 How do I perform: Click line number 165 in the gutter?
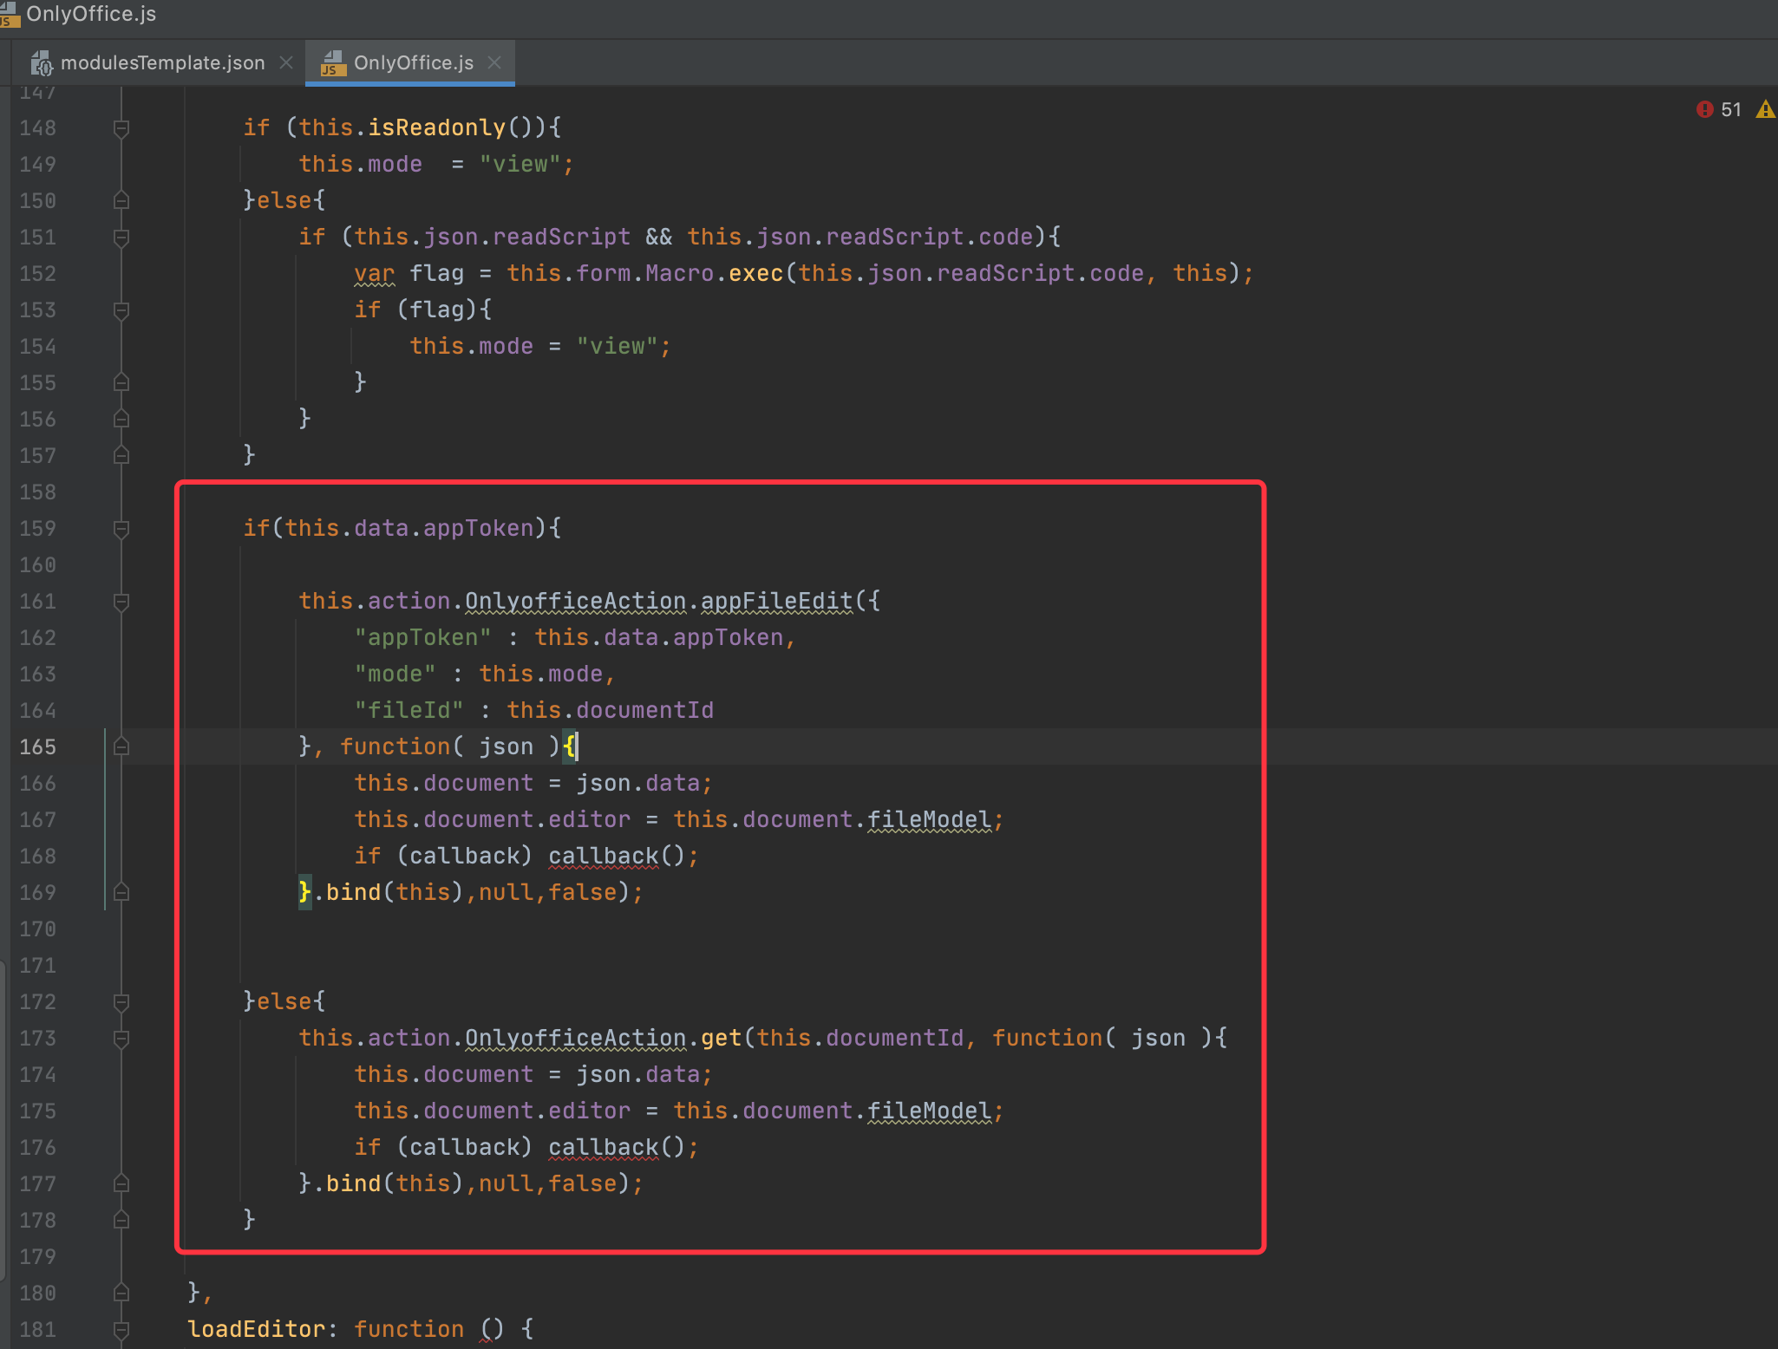[38, 747]
